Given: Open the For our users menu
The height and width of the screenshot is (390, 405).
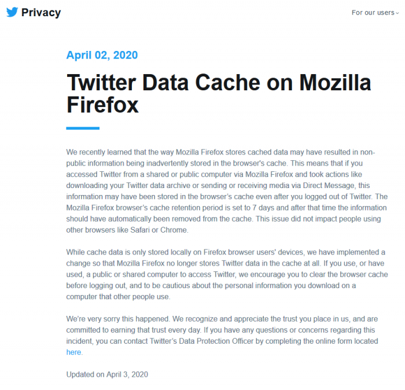Looking at the screenshot, I should (x=373, y=12).
